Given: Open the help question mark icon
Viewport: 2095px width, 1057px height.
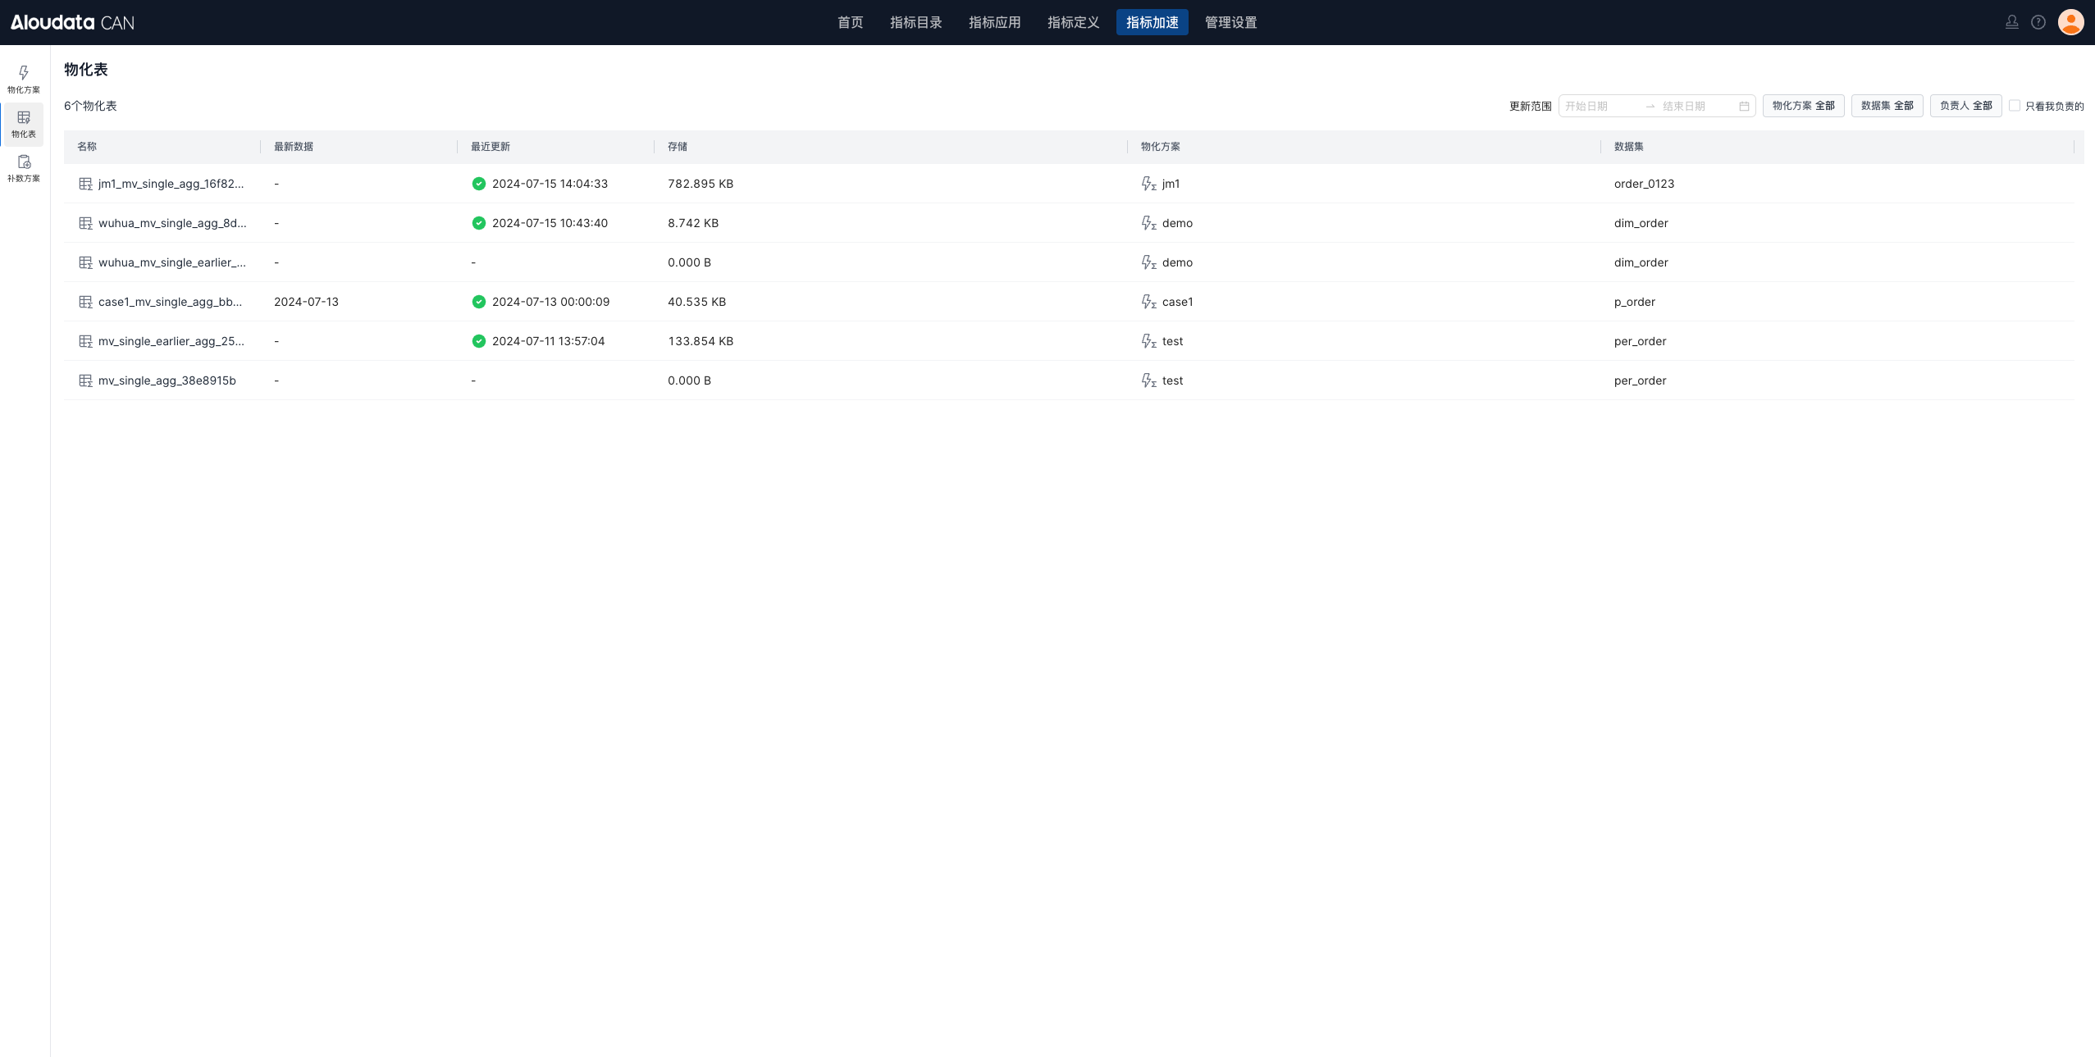Looking at the screenshot, I should coord(2038,22).
